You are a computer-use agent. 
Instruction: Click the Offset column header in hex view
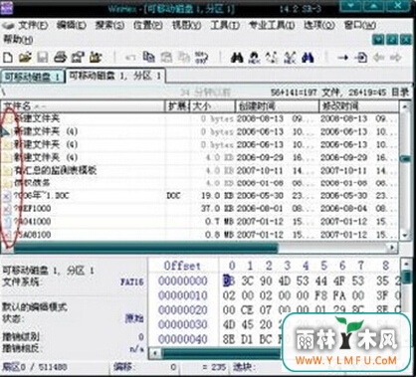pyautogui.click(x=182, y=266)
